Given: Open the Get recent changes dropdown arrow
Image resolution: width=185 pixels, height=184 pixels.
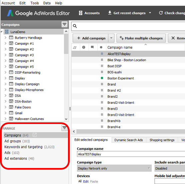Looking at the screenshot, I should click(150, 13).
